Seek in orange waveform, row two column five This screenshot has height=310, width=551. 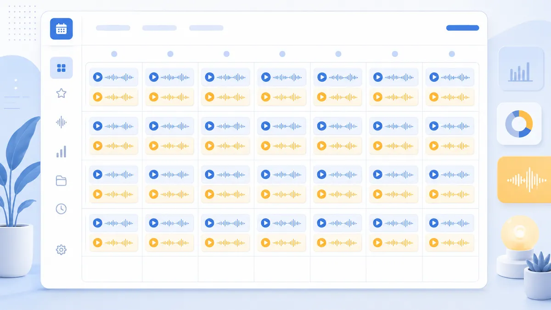[343, 146]
